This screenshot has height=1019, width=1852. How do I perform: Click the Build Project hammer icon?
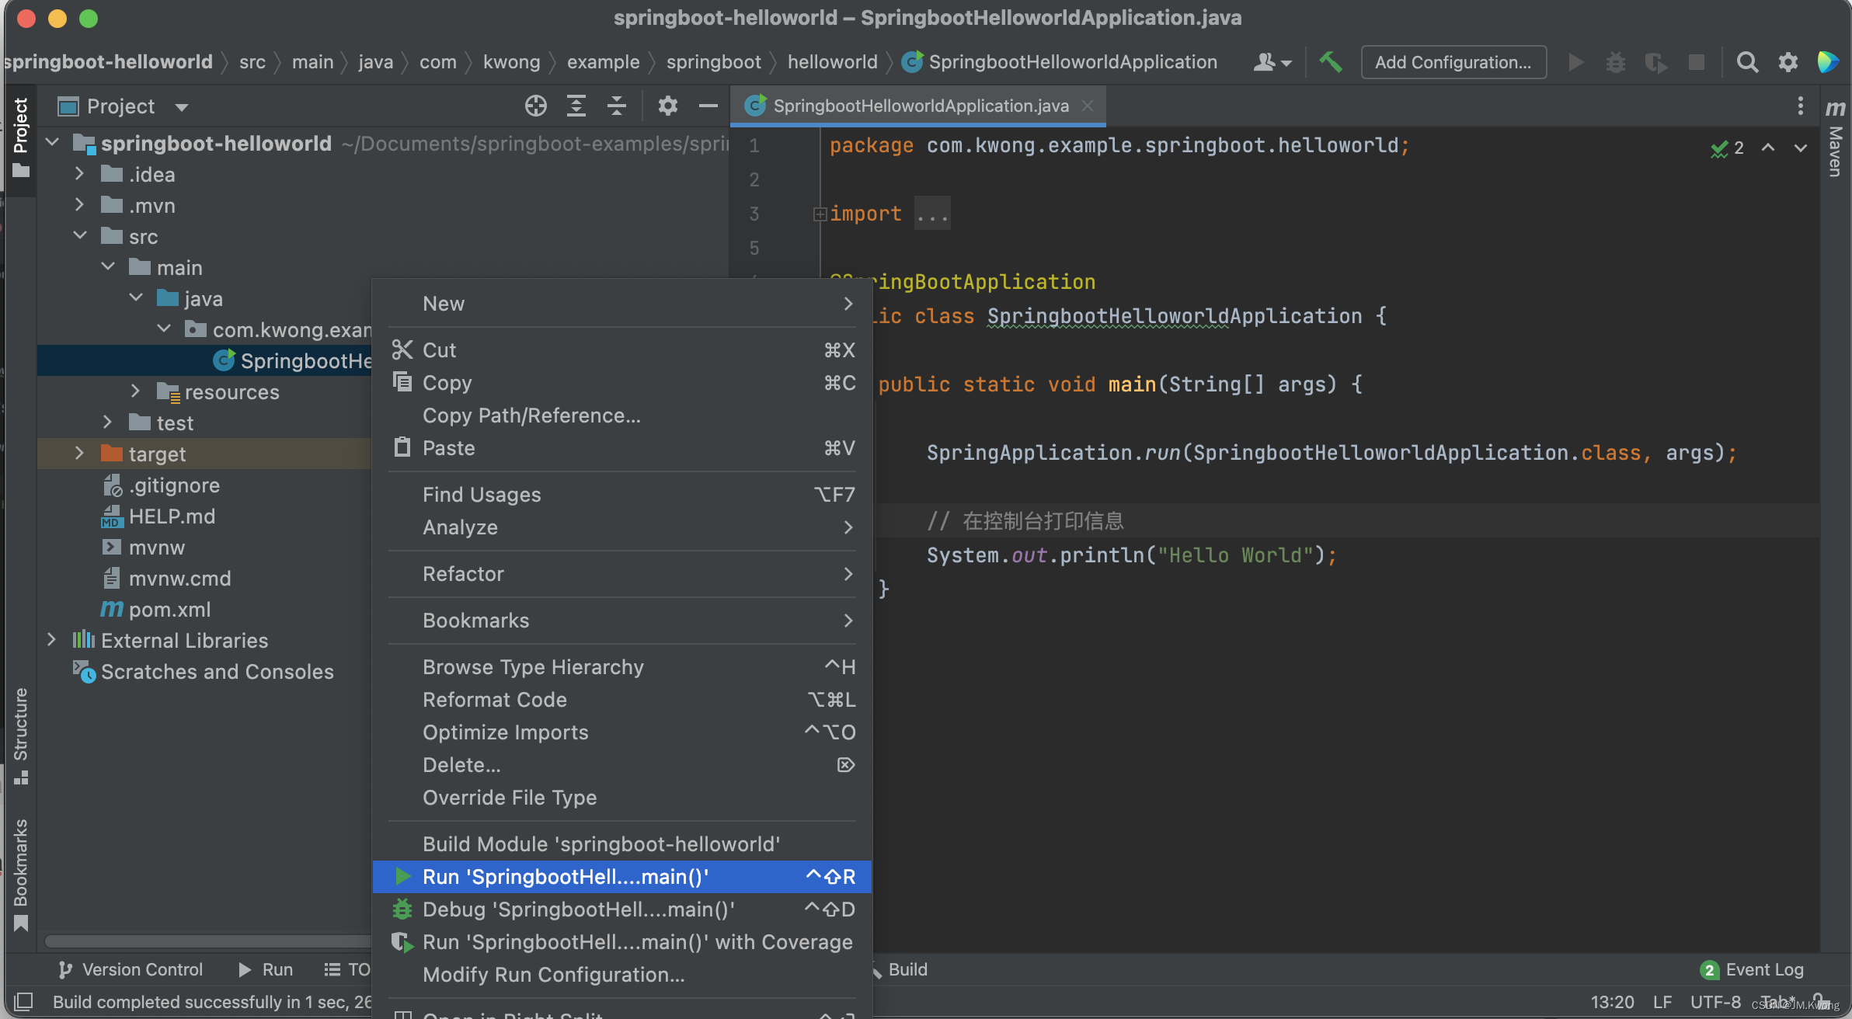pyautogui.click(x=1330, y=62)
